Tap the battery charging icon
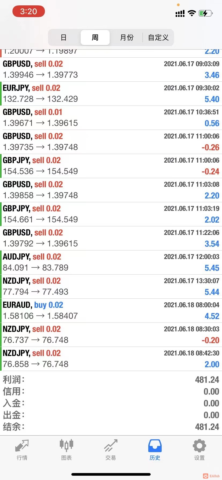The width and height of the screenshot is (222, 480). click(206, 13)
